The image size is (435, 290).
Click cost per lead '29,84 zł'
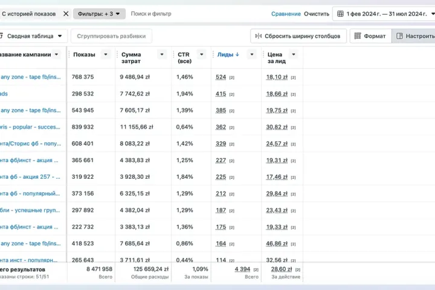[277, 194]
